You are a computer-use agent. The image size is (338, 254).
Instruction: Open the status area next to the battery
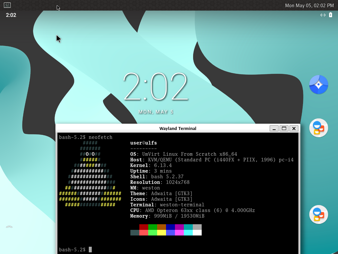point(322,15)
